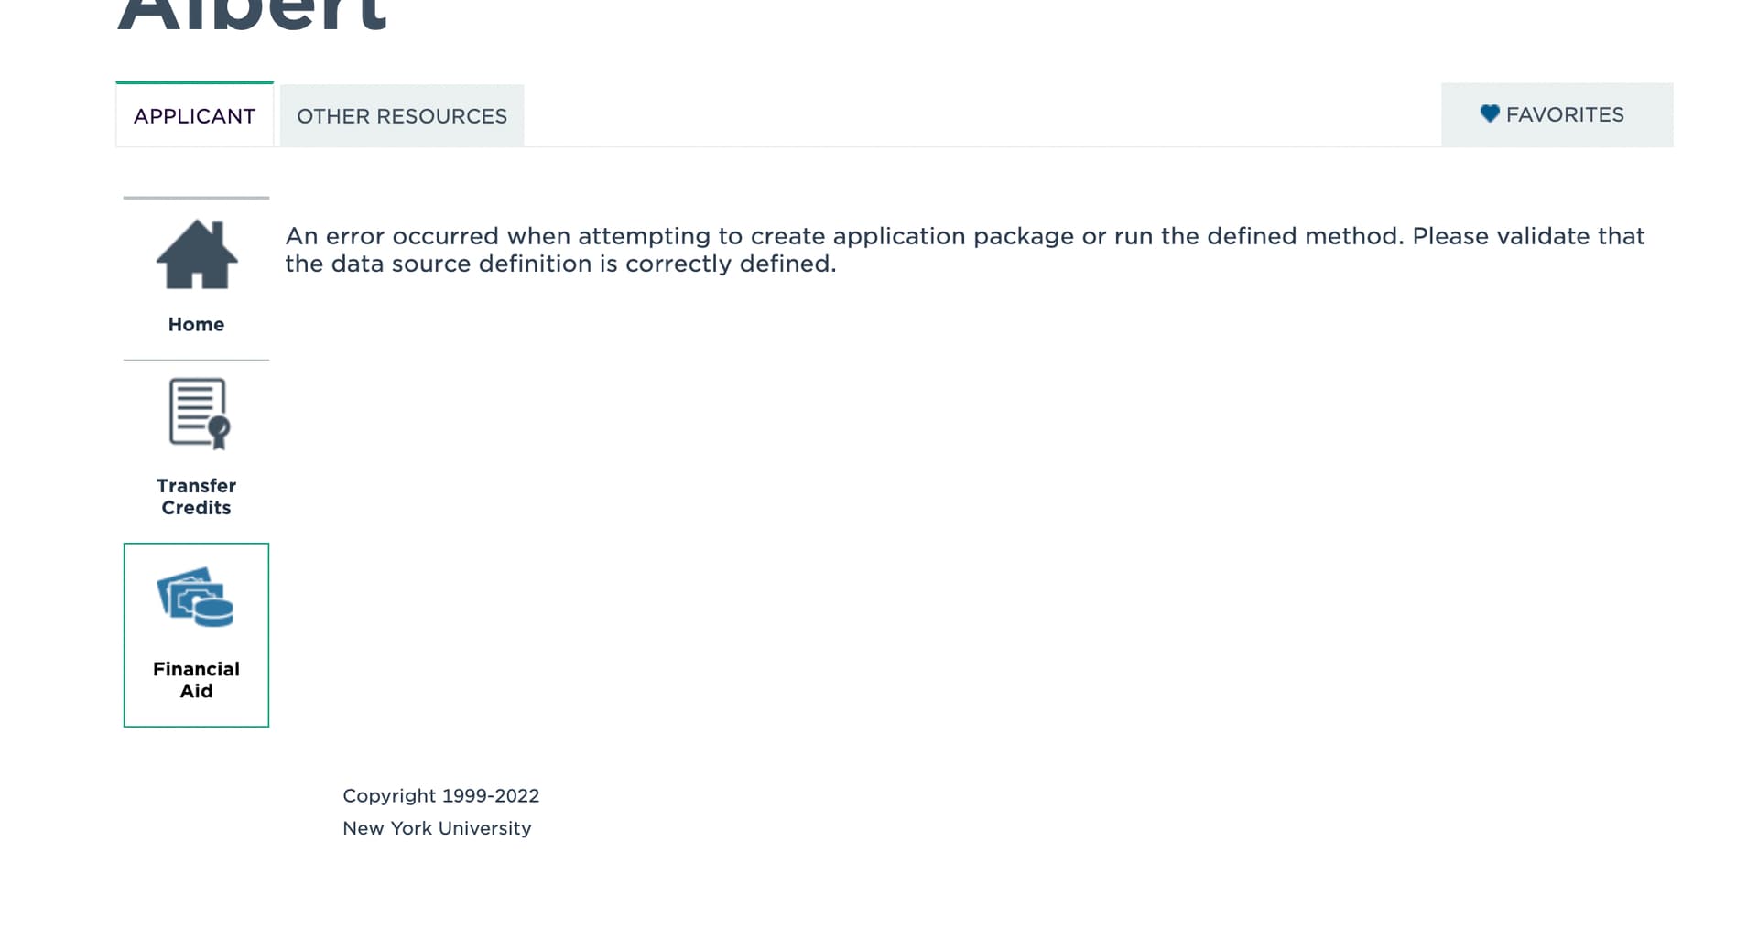This screenshot has width=1758, height=949.
Task: Click the coin stack in the Financial Aid icon
Action: 214,611
